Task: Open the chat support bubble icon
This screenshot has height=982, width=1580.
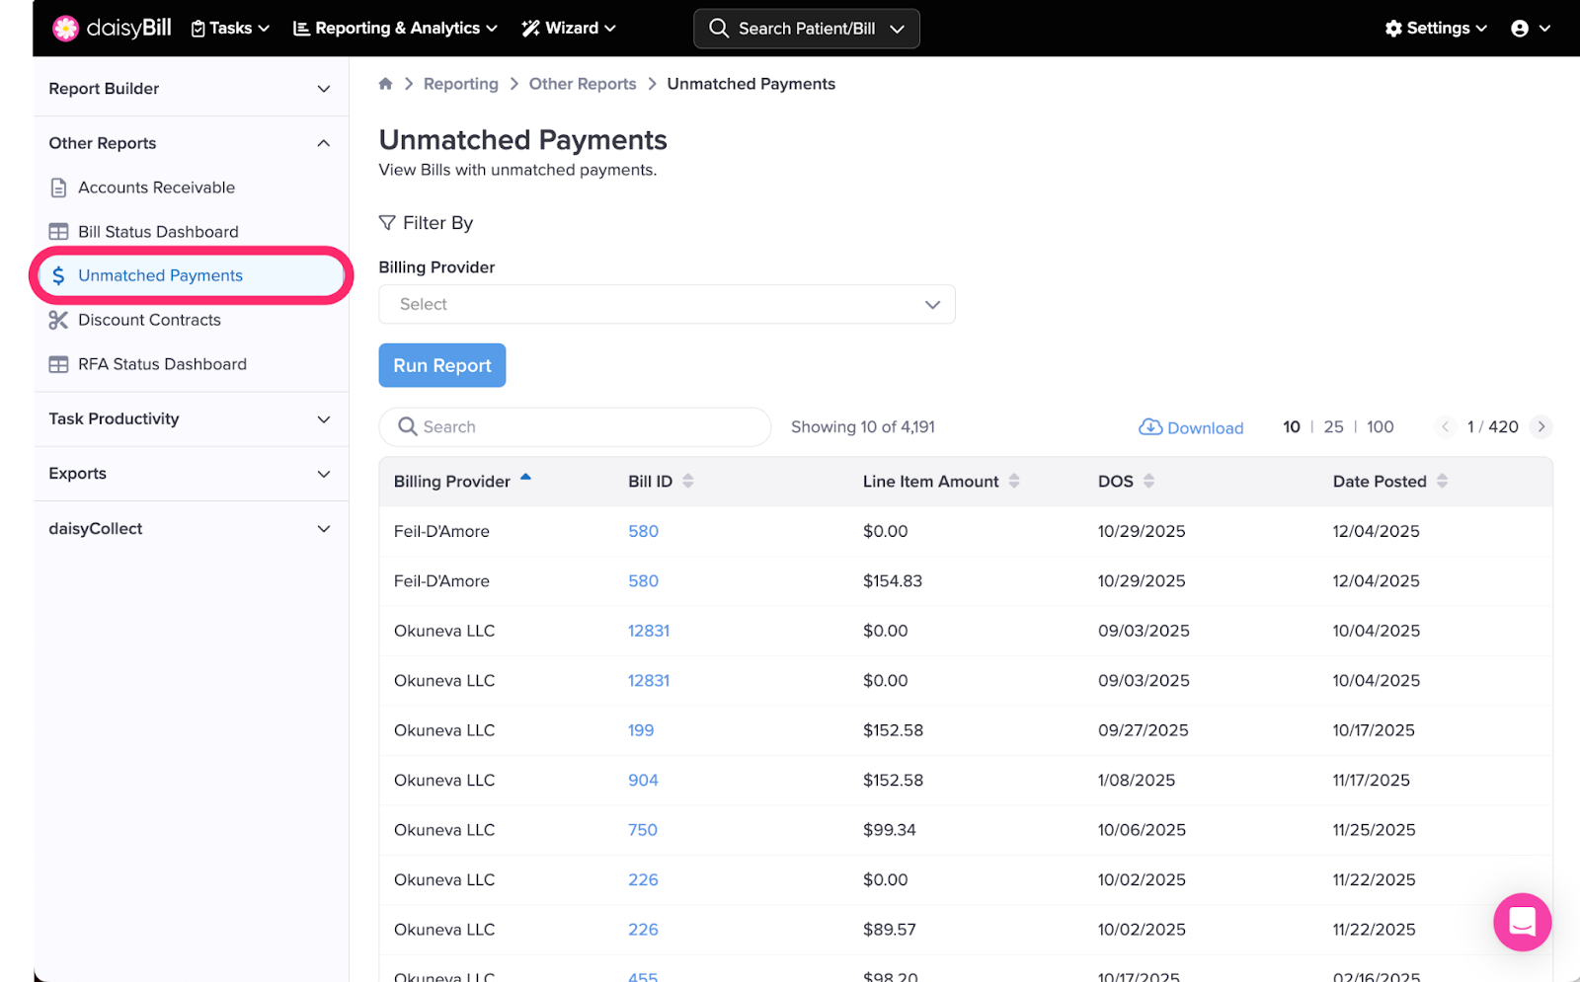Action: (x=1522, y=922)
